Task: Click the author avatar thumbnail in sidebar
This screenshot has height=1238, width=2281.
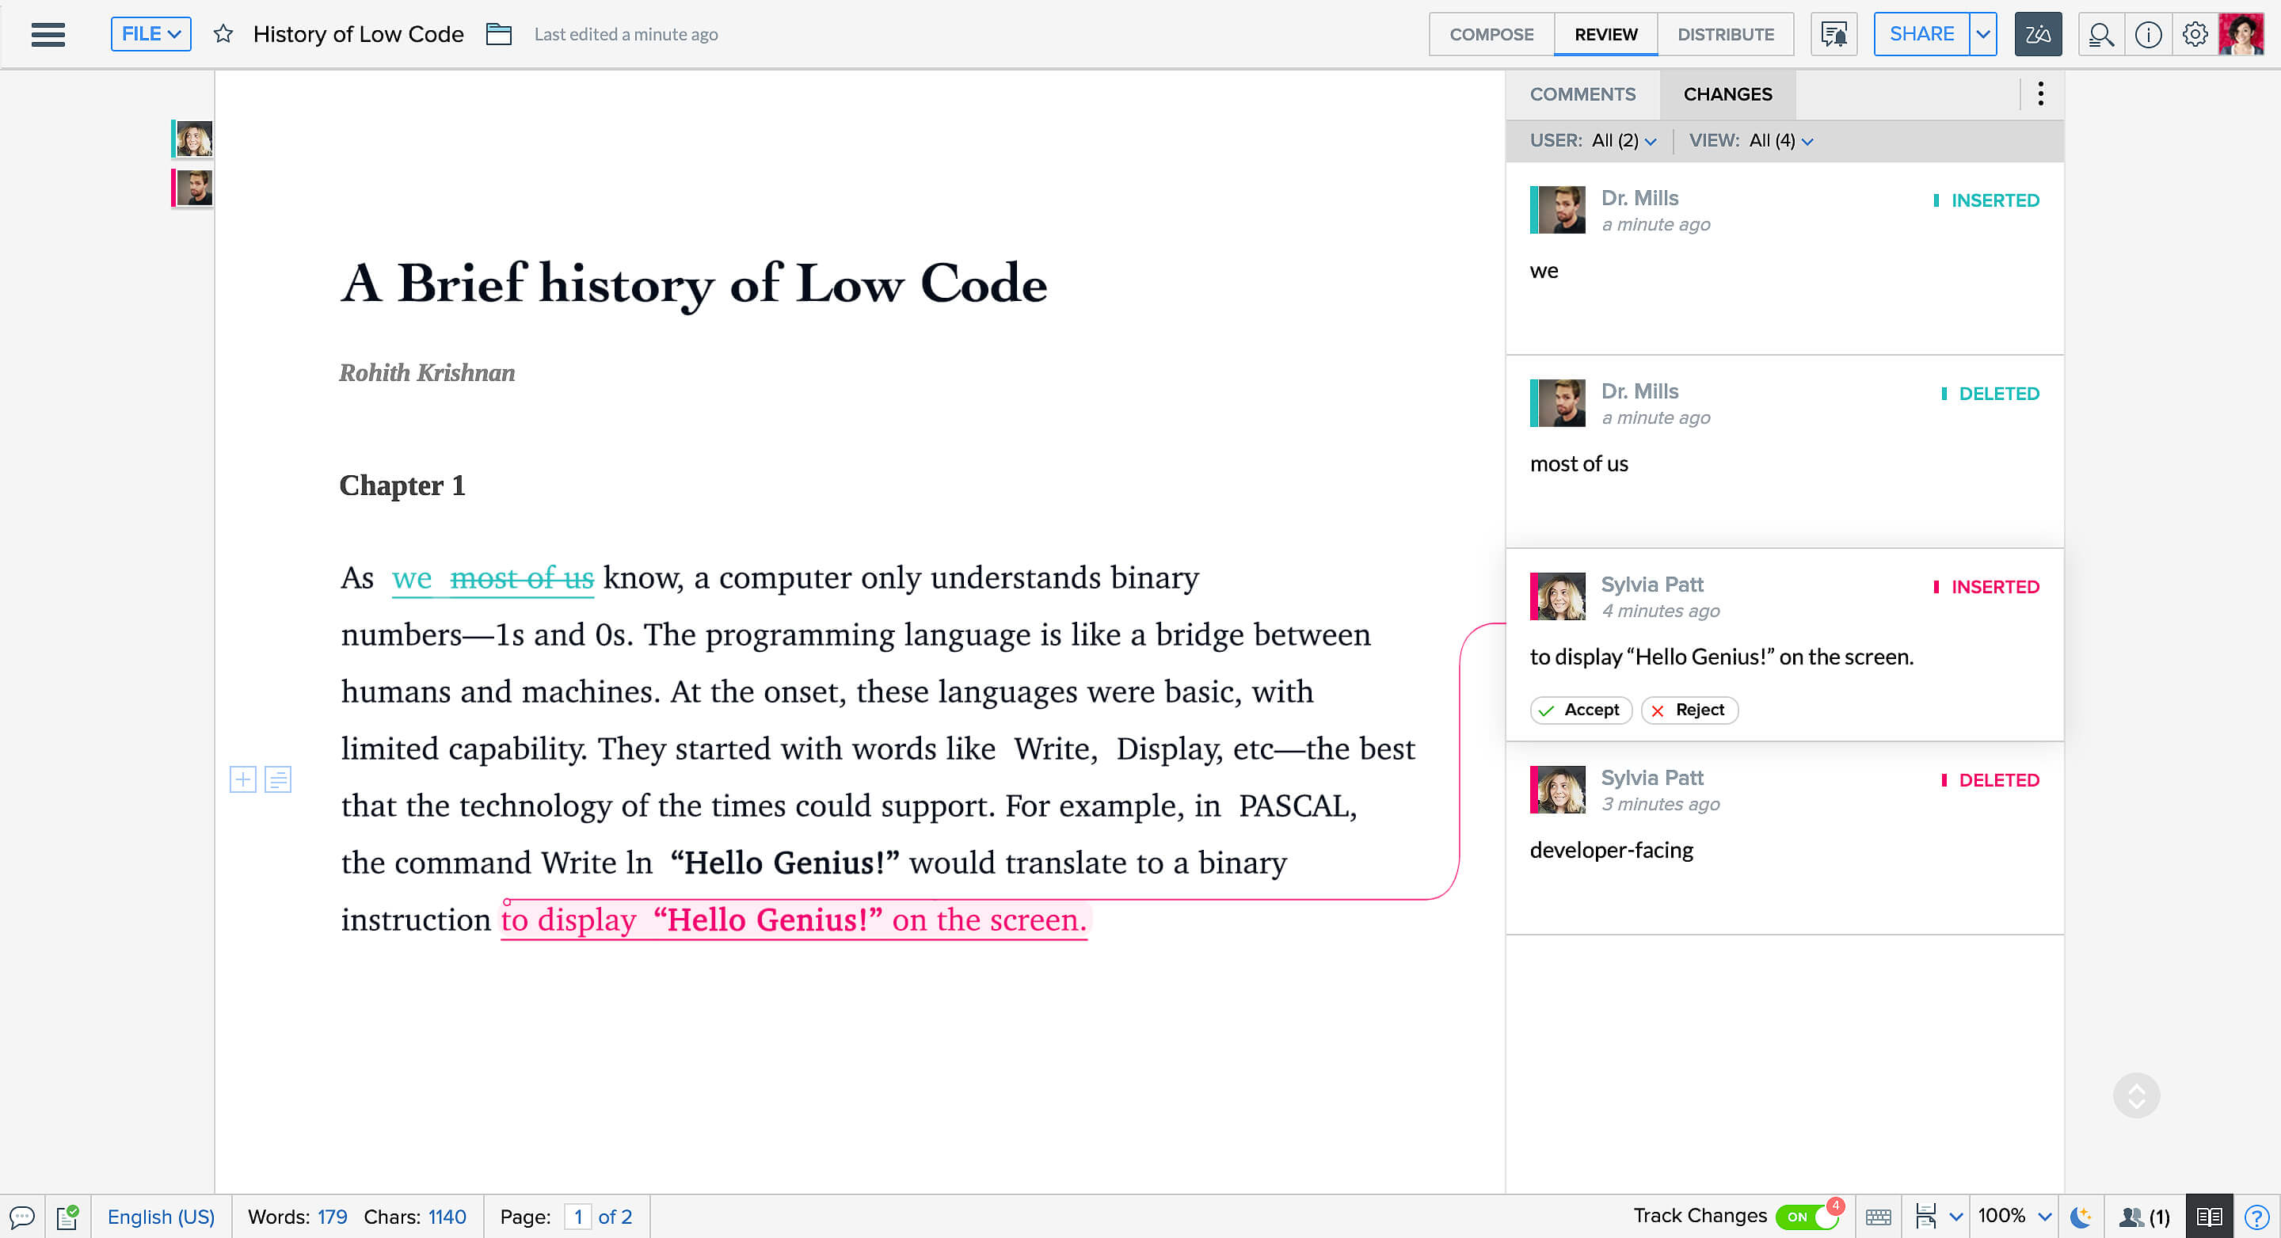Action: [x=192, y=139]
